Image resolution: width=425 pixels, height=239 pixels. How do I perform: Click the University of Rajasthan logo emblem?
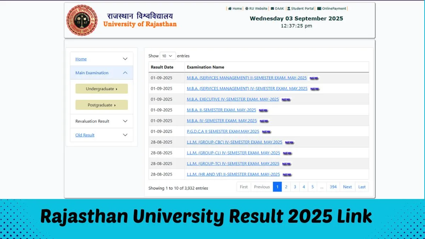(x=82, y=20)
